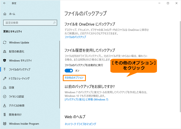The image size is (181, 129).
Task: Click the デバイスの検索 locator icon
Action: tap(5, 105)
